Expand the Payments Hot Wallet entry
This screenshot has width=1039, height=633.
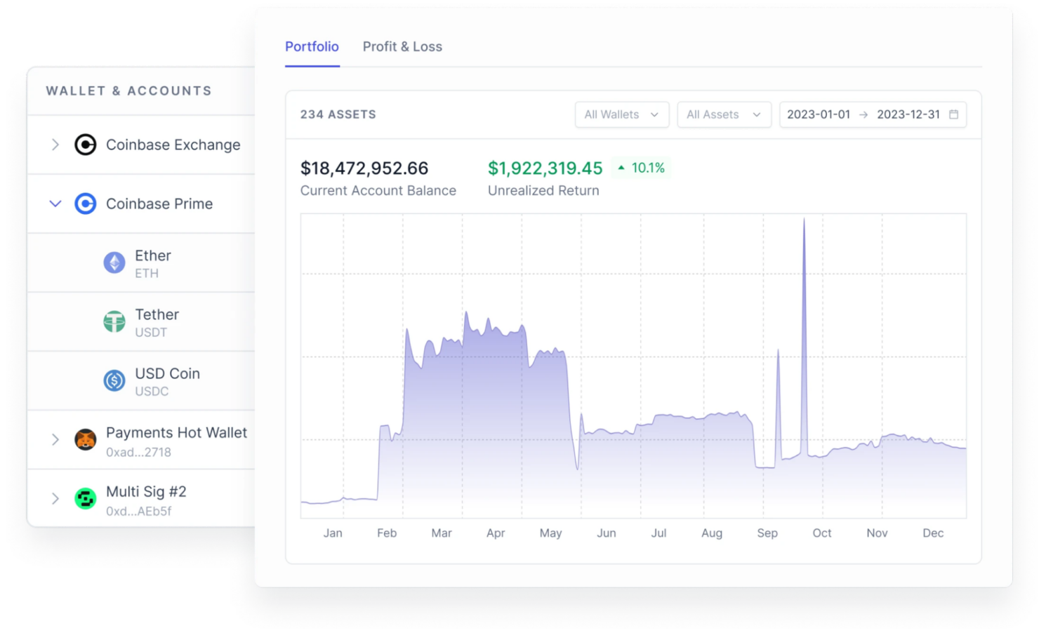[x=55, y=439]
